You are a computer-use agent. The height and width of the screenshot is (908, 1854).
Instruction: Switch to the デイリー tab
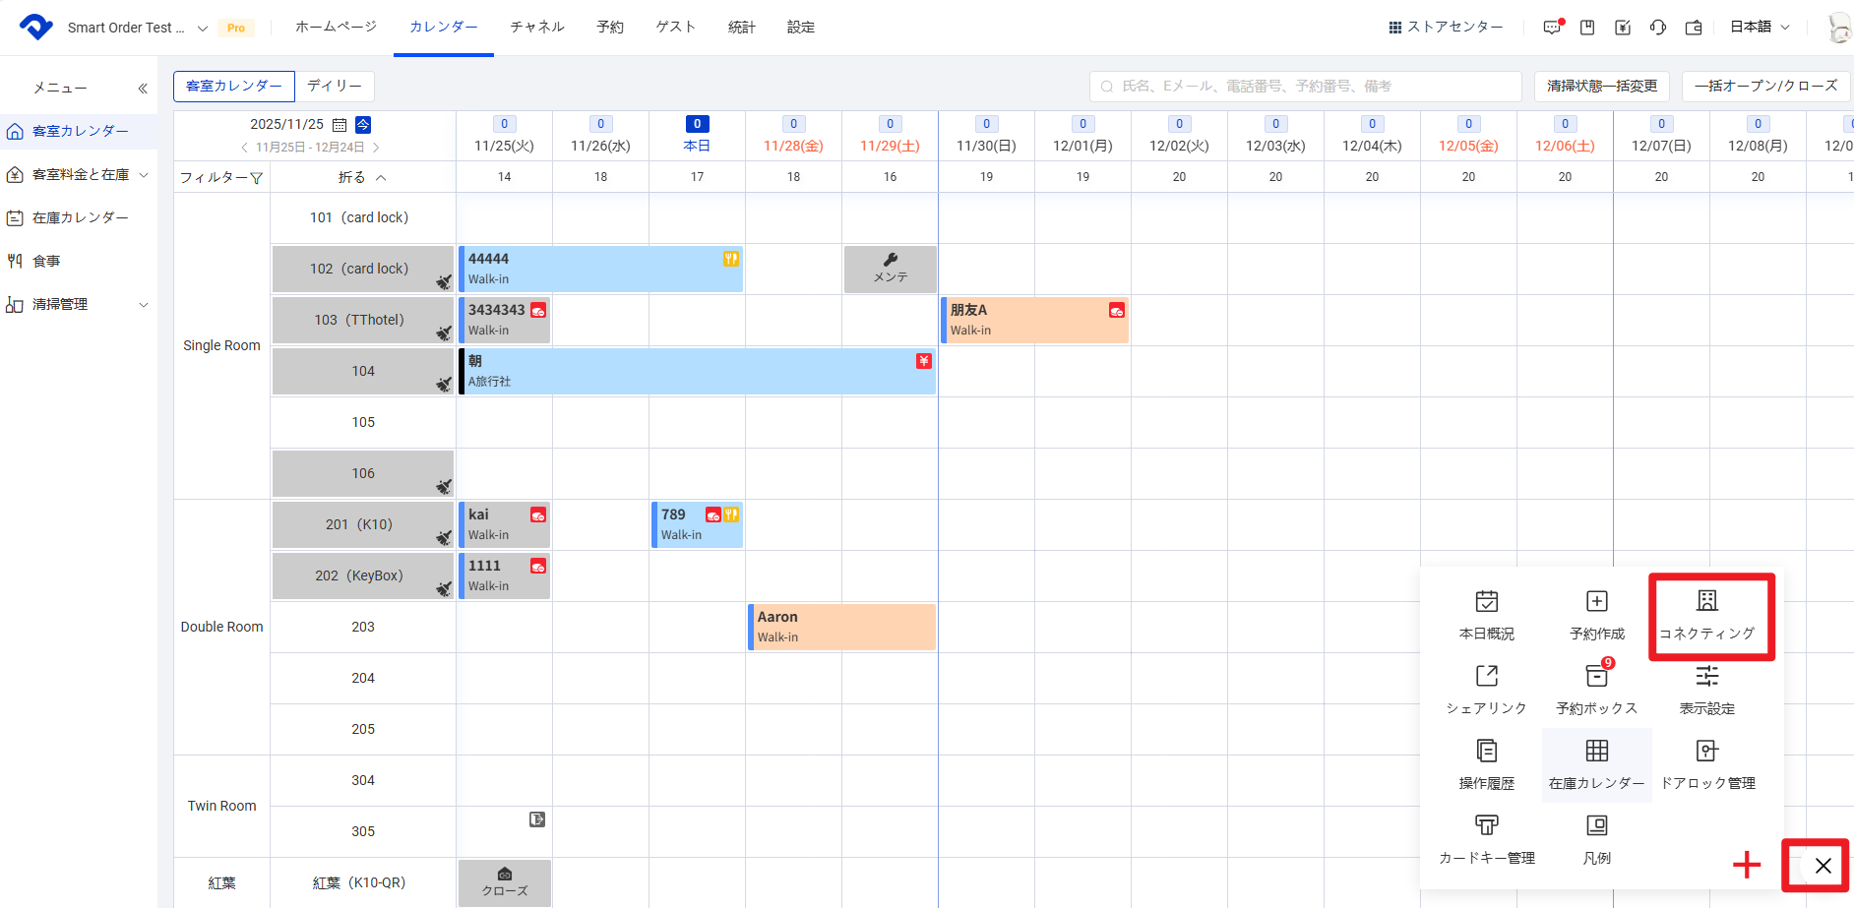pos(334,87)
